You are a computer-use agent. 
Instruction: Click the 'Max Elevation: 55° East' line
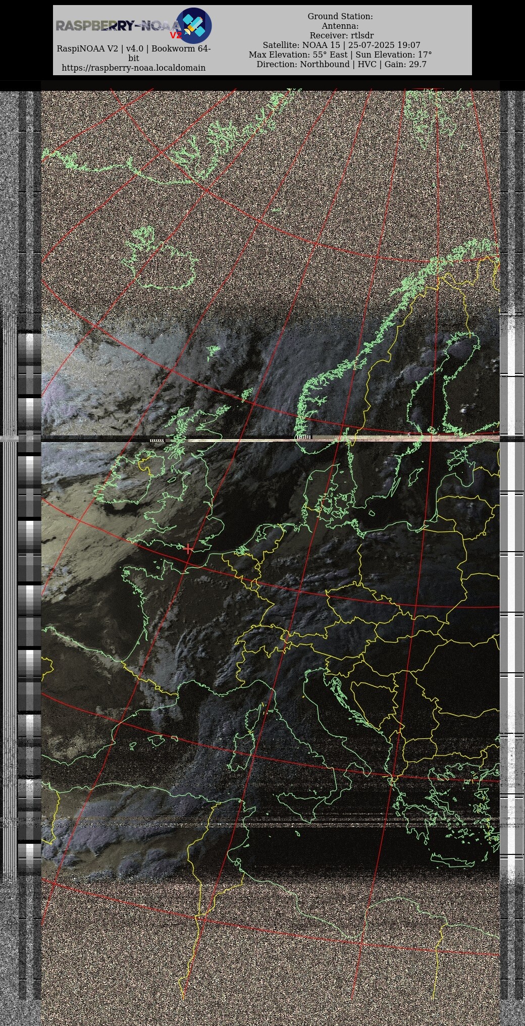point(340,55)
